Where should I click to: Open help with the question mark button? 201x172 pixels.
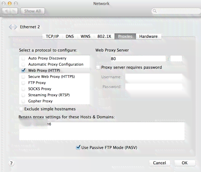[x=11, y=163]
